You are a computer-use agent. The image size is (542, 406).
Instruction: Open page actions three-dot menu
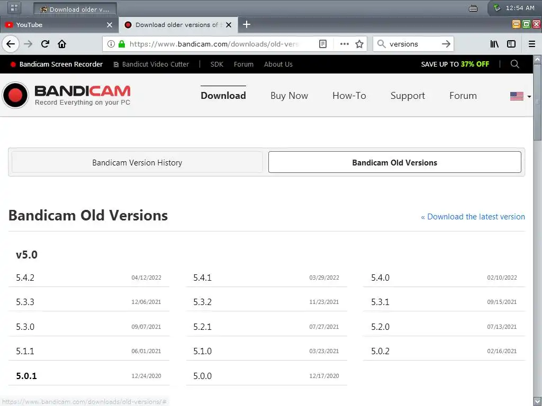pyautogui.click(x=344, y=44)
